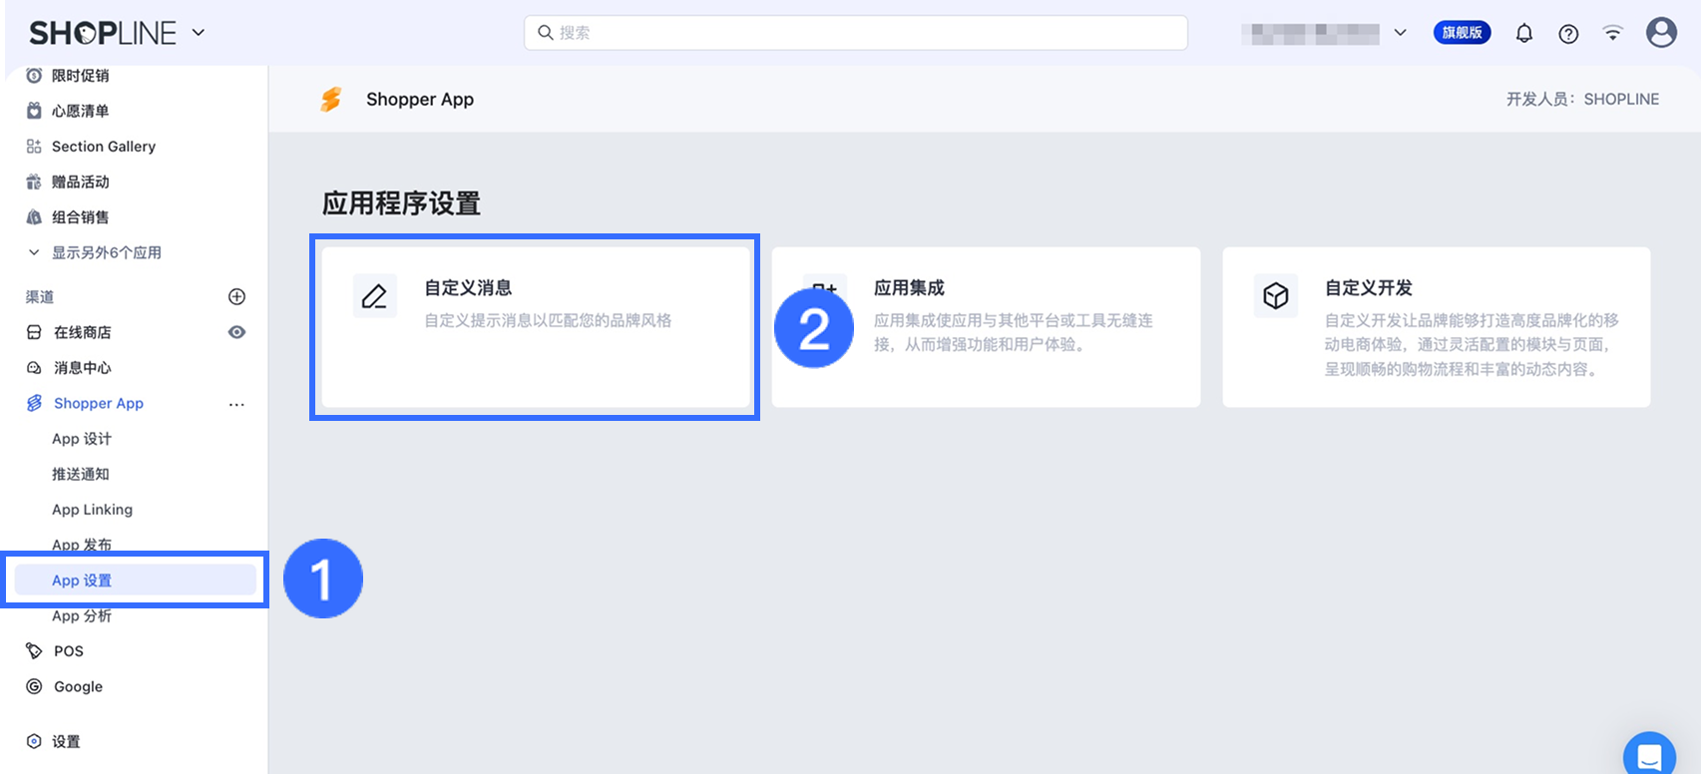The image size is (1701, 774).
Task: Click the 在线商店 storefront icon
Action: (x=34, y=332)
